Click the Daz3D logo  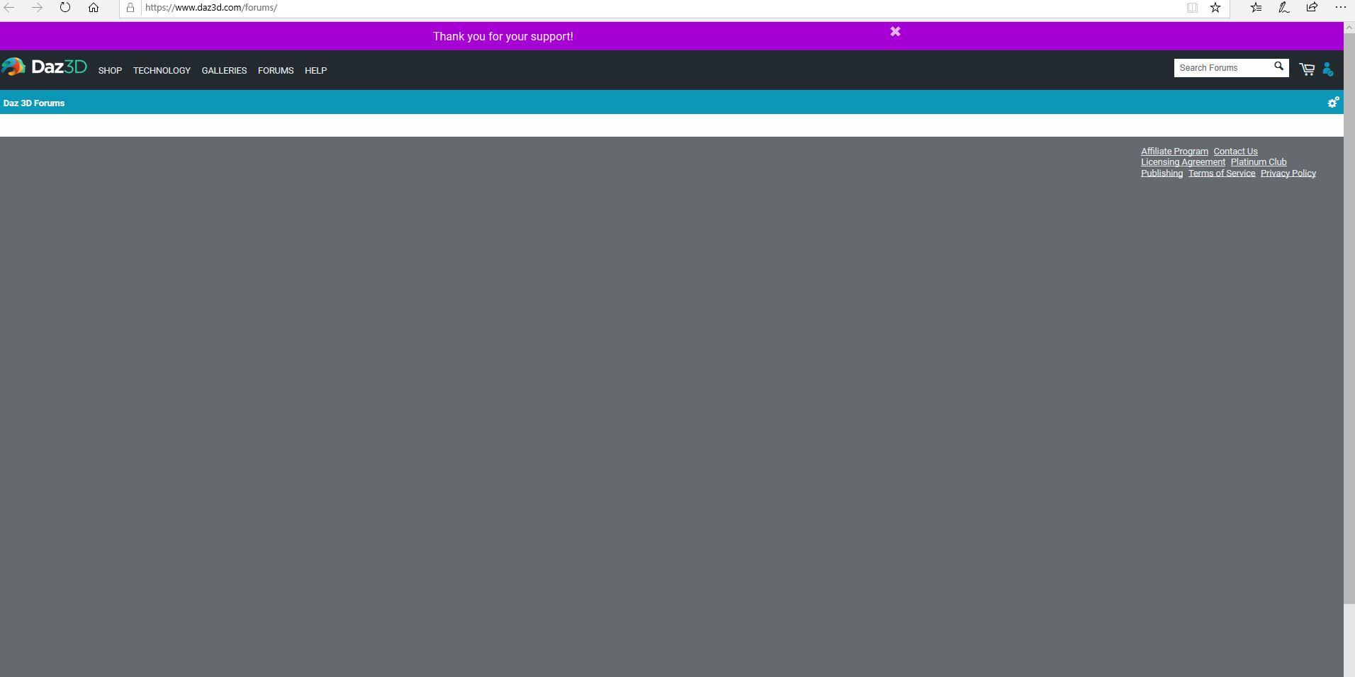pos(44,67)
